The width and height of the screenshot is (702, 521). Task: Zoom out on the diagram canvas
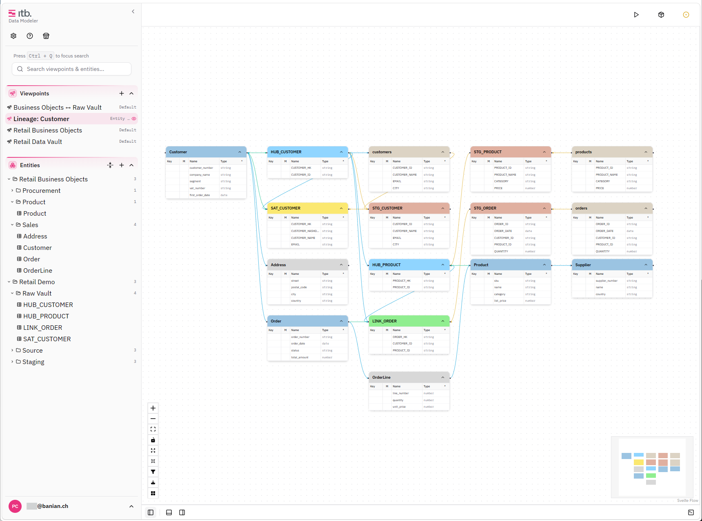pos(153,419)
